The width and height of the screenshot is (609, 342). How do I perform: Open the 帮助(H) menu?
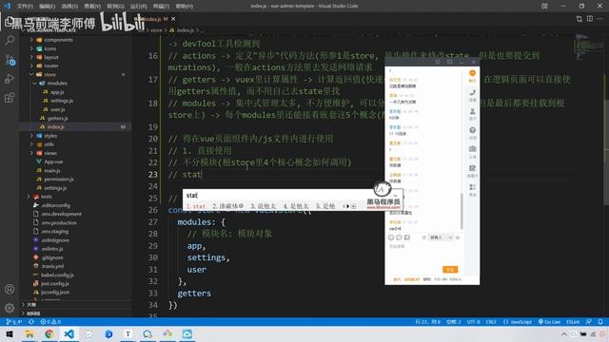pos(184,7)
